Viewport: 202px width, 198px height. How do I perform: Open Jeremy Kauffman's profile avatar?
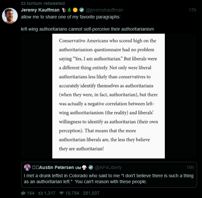point(10,15)
